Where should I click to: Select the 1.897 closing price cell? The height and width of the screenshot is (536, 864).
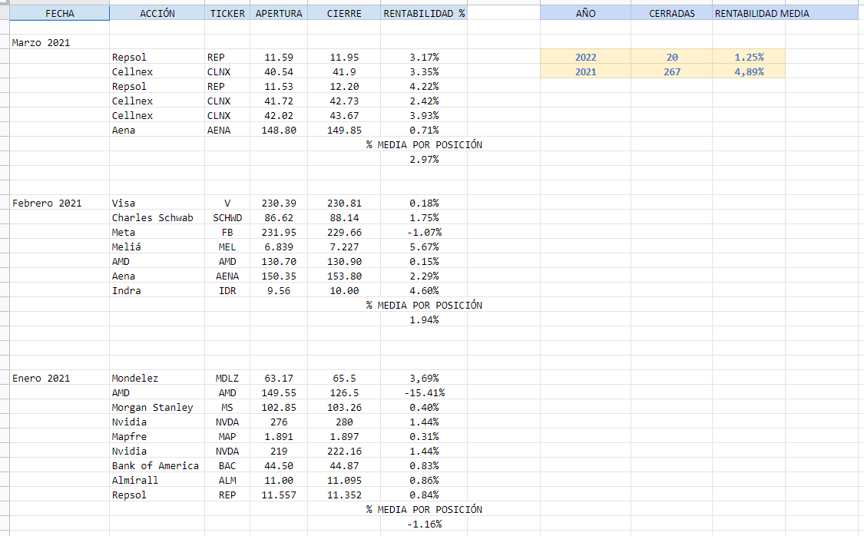(344, 437)
